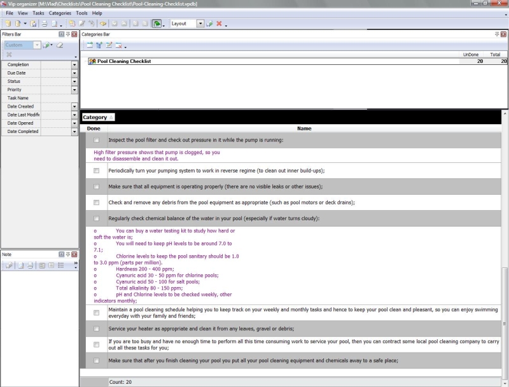Click the first icon in Categories Bar toolbar
Viewport: 509px width, 387px height.
[90, 45]
